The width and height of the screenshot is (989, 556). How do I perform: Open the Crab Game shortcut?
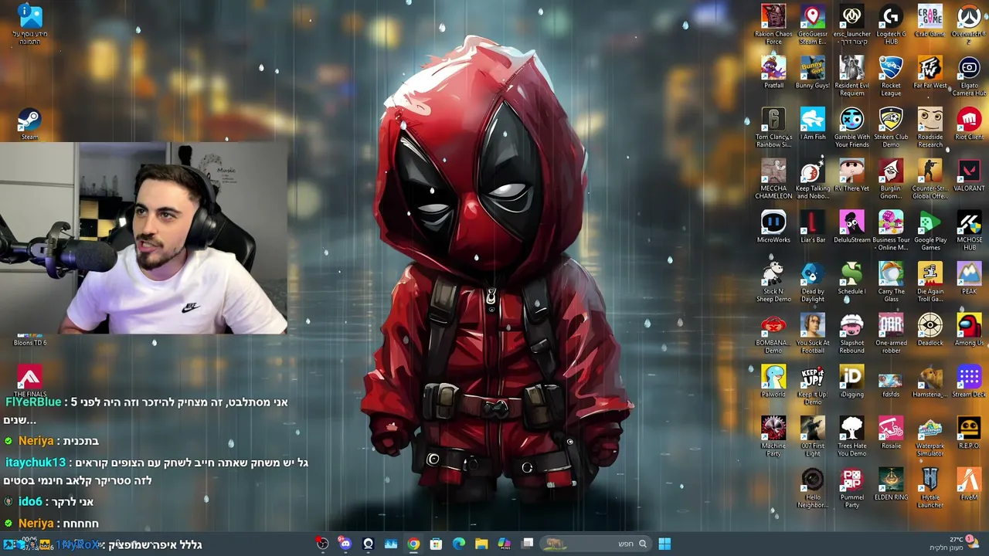click(930, 21)
